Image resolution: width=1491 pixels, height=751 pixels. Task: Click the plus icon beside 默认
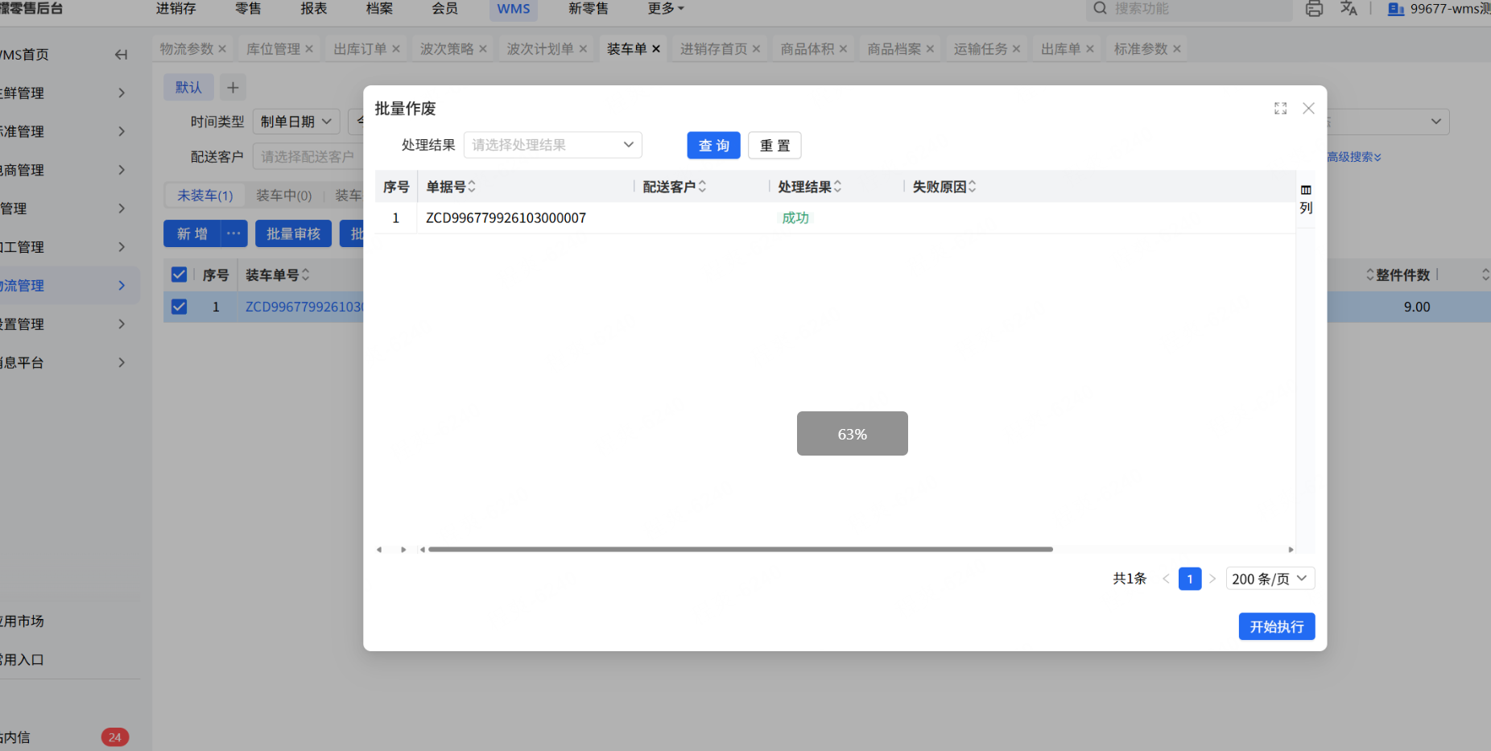(x=233, y=88)
